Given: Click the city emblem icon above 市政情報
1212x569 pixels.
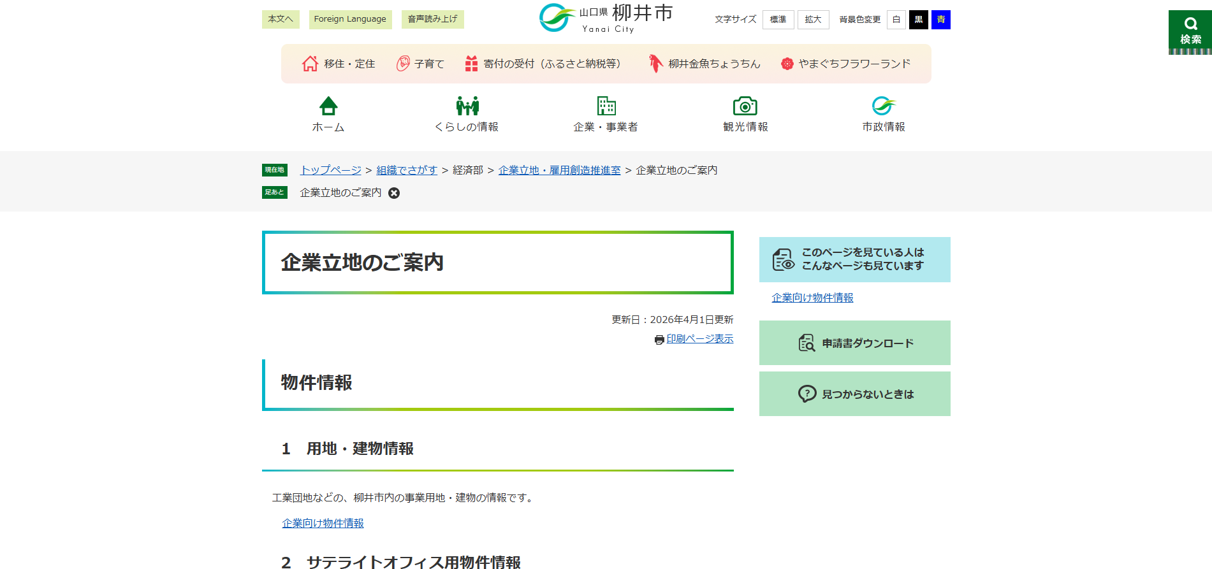Looking at the screenshot, I should tap(884, 106).
